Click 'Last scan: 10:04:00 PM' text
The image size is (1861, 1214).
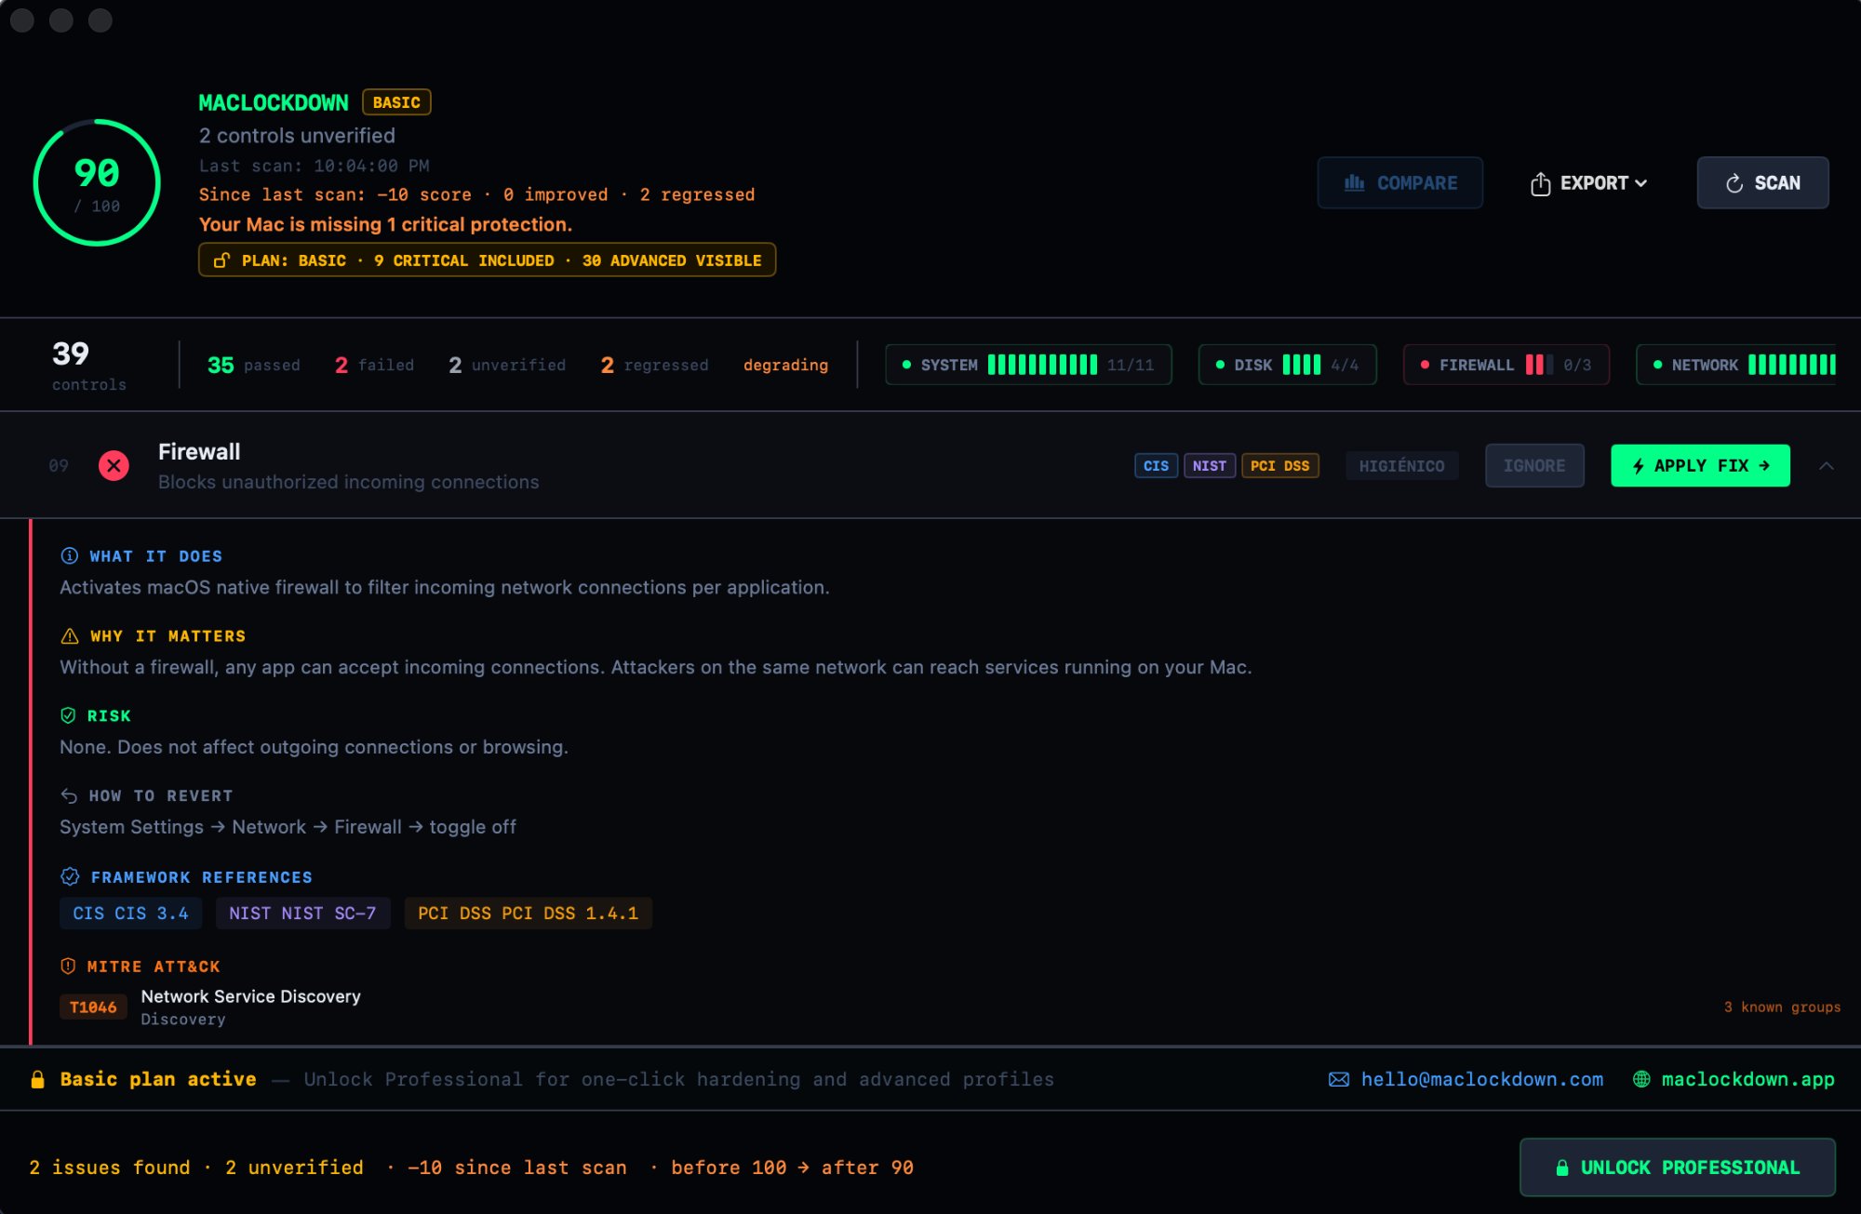314,166
